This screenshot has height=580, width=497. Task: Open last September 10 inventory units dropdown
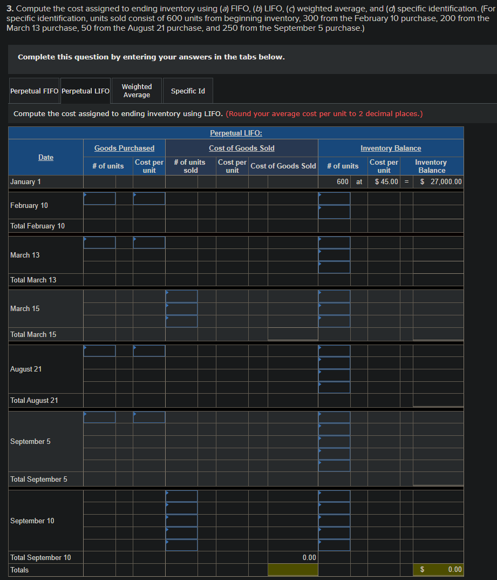pyautogui.click(x=334, y=545)
